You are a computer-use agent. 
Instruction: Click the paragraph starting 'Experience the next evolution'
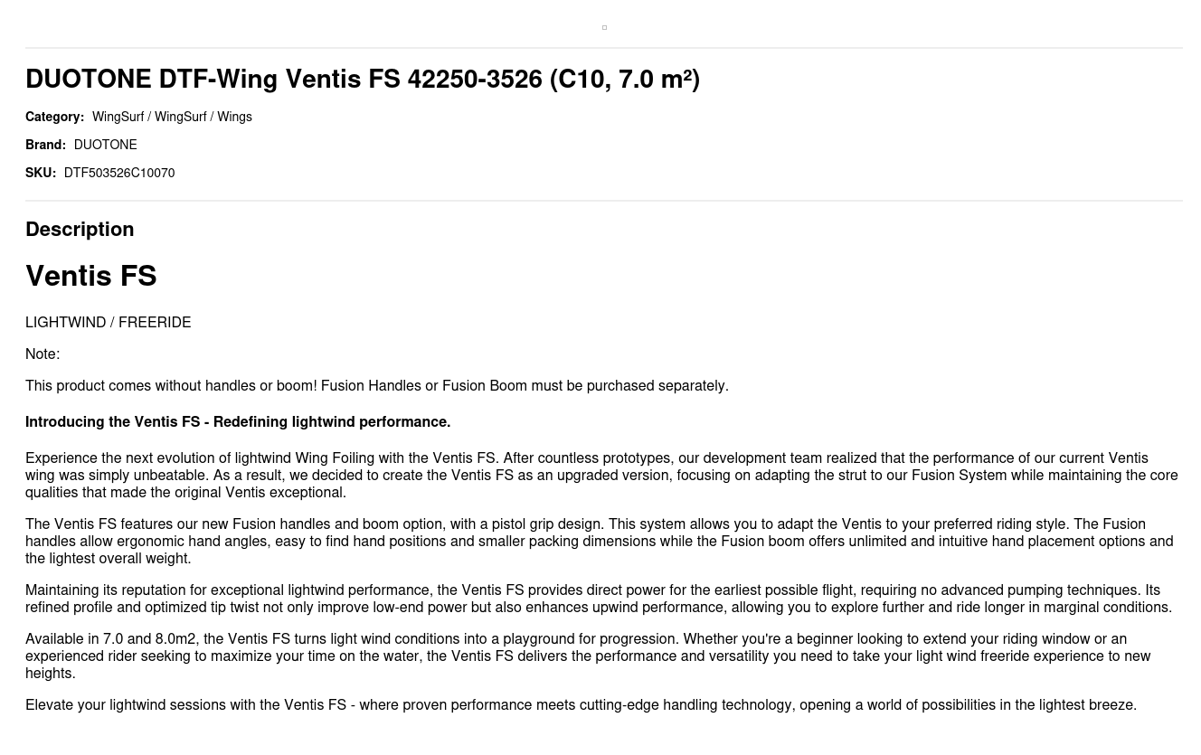point(600,476)
